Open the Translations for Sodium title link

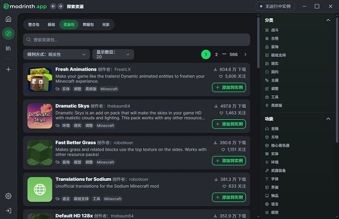[x=83, y=179]
